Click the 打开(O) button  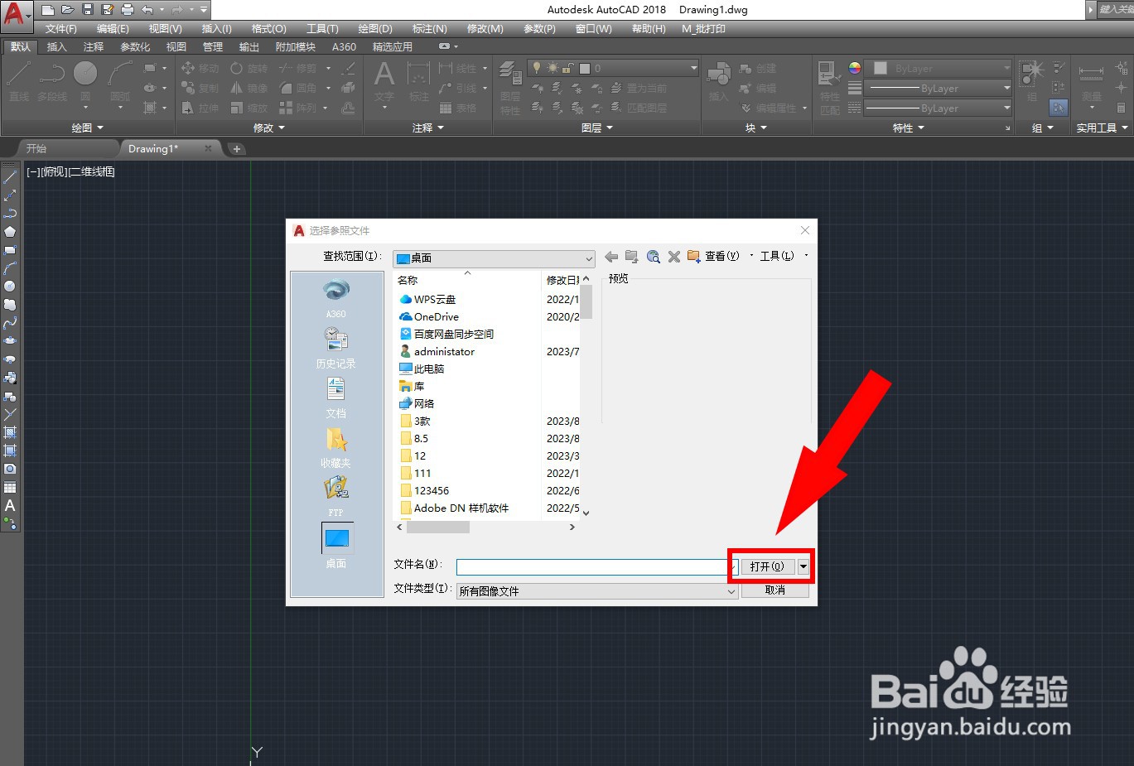tap(767, 566)
